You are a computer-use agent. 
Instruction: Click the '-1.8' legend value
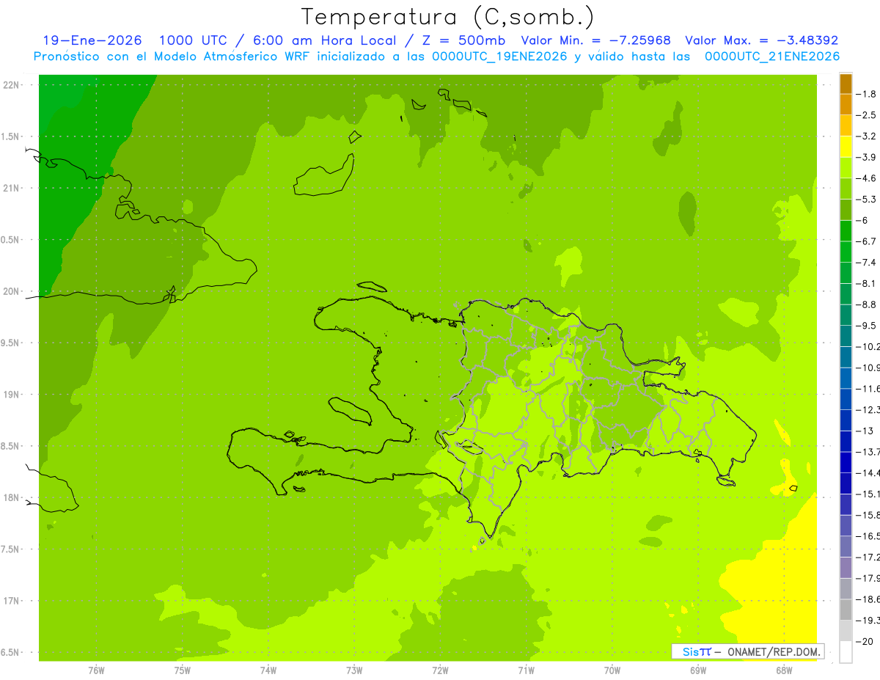tap(867, 94)
